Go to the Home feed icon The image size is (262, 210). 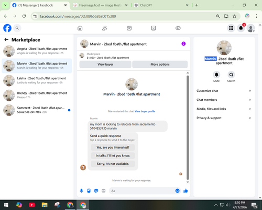pos(80,28)
